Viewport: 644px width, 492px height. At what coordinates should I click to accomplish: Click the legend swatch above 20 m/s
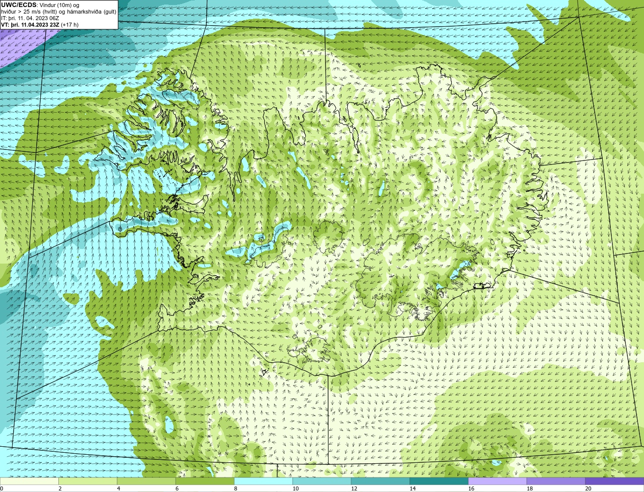pos(614,481)
